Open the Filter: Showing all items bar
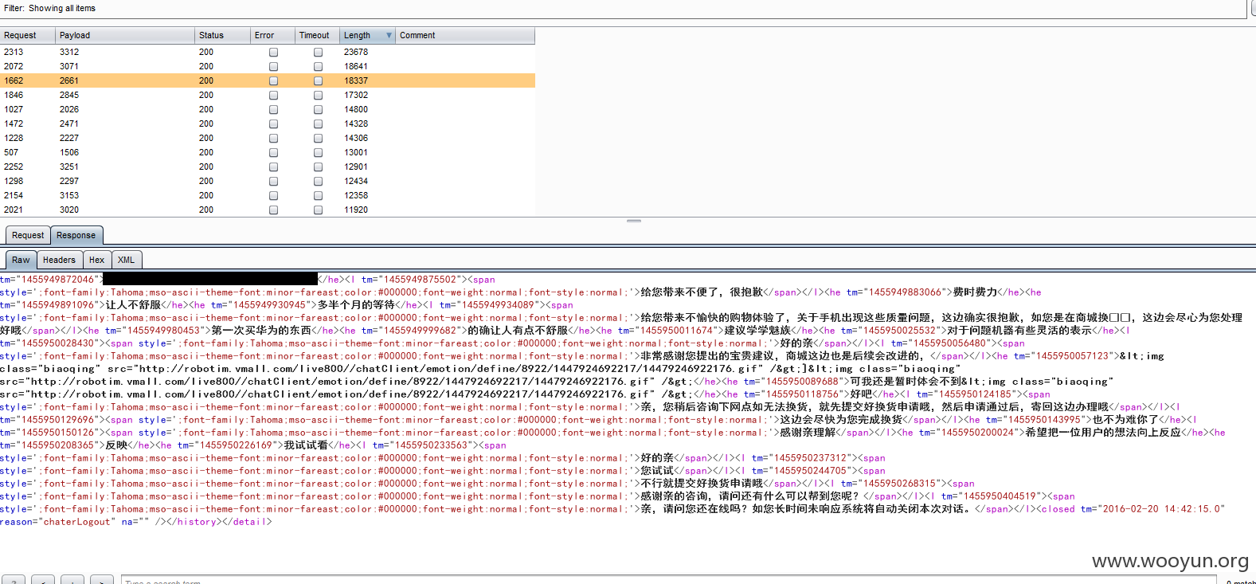The height and width of the screenshot is (584, 1256). 621,8
